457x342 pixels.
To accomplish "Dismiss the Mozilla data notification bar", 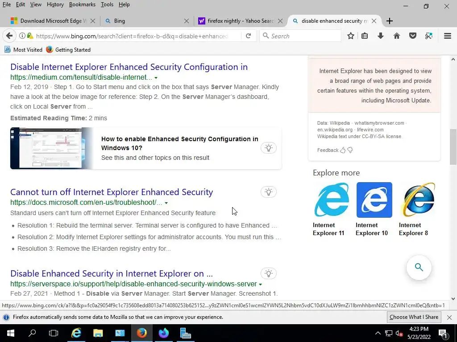I will click(449, 317).
